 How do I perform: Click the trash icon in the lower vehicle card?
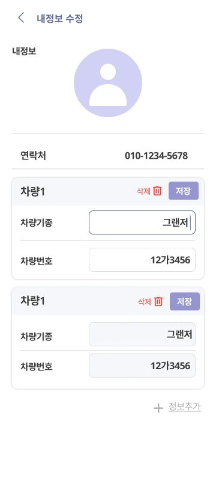(x=158, y=302)
